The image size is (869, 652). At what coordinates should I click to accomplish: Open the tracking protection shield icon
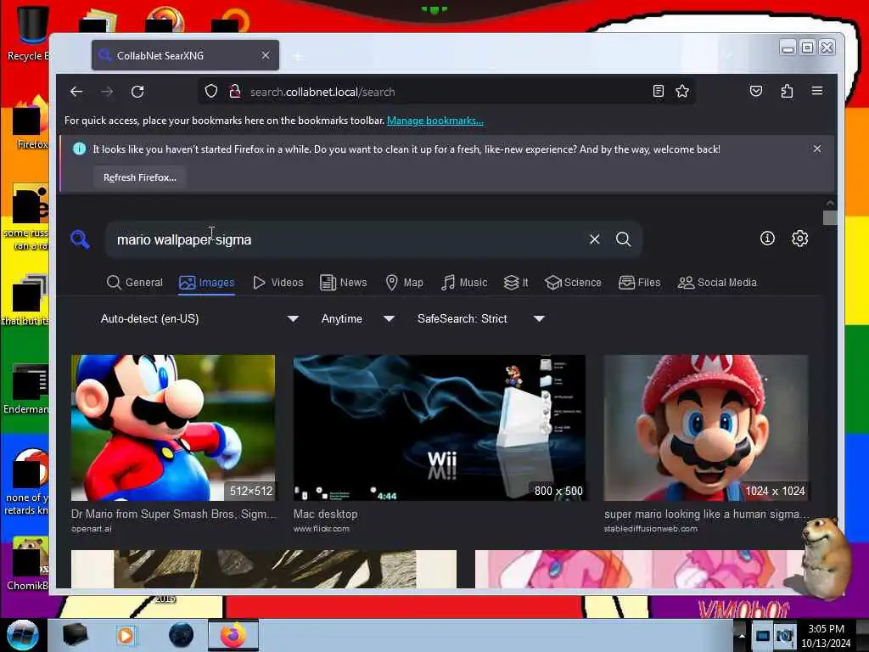click(211, 92)
